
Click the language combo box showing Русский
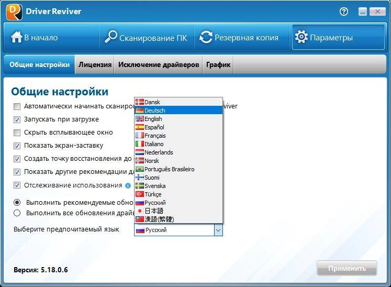click(x=178, y=230)
